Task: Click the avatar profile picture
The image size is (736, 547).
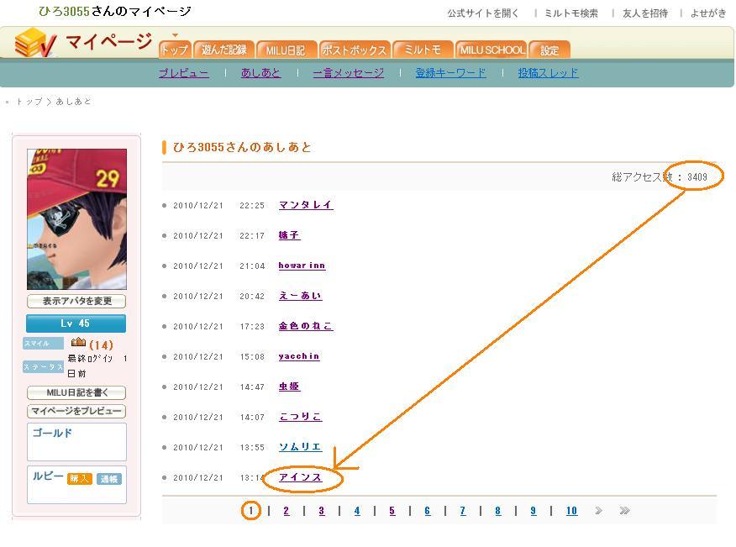Action: coord(76,219)
